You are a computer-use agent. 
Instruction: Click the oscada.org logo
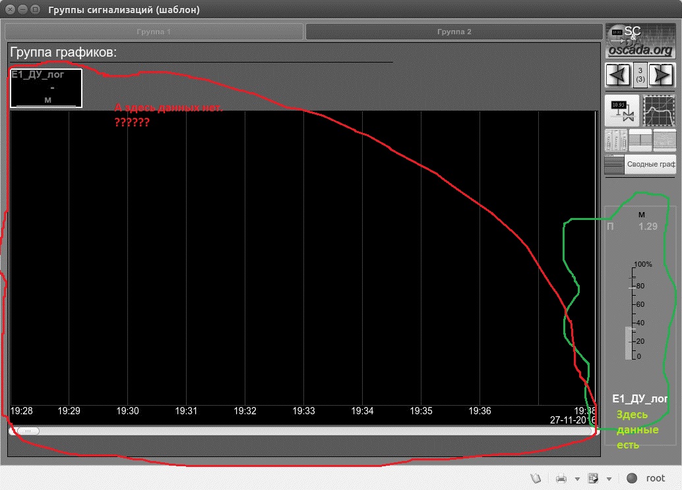(x=640, y=41)
